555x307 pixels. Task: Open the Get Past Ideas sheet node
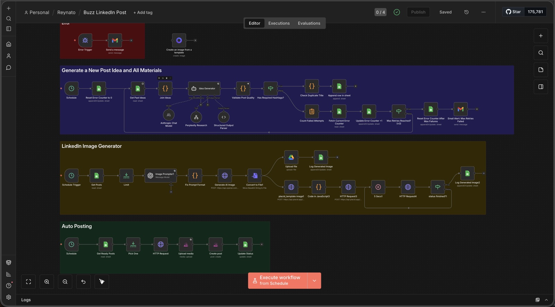[138, 89]
